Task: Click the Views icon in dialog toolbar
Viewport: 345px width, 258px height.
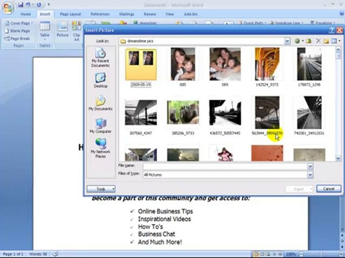Action: coord(334,41)
